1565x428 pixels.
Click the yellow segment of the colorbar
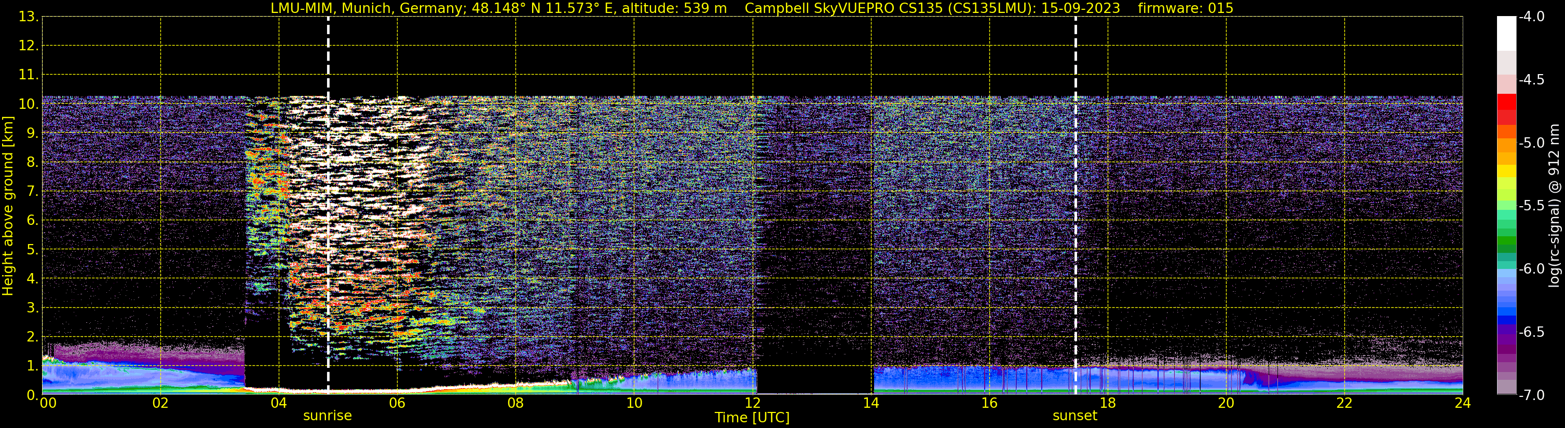[1507, 171]
